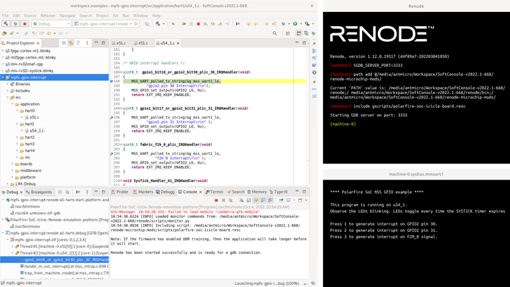Open the Navigate menu
This screenshot has height=287, width=510.
[x=68, y=16]
